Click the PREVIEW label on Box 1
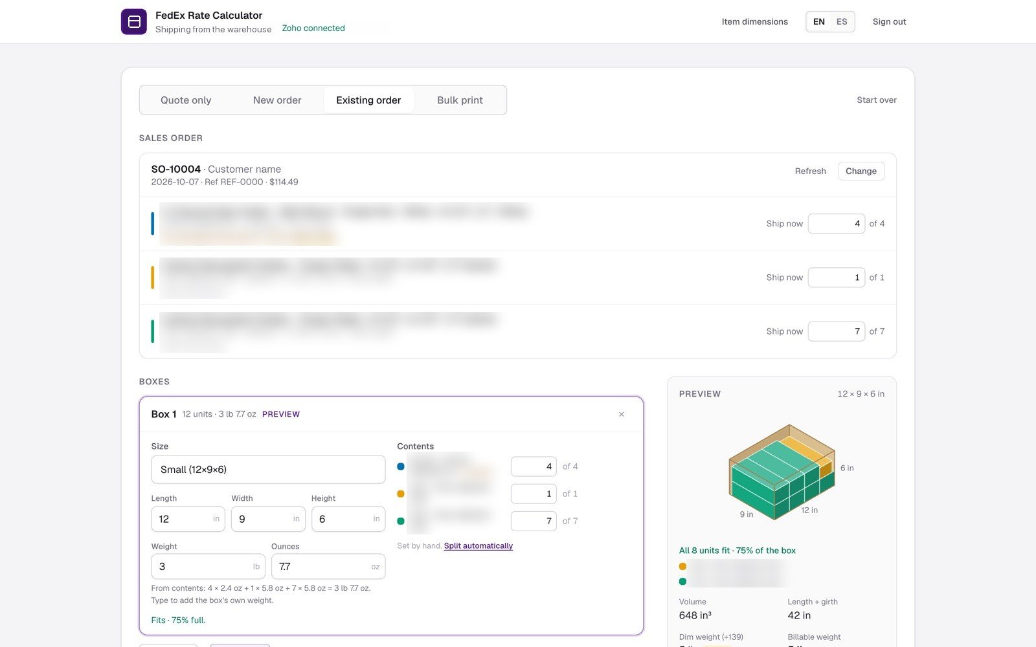The height and width of the screenshot is (647, 1036). [x=281, y=414]
